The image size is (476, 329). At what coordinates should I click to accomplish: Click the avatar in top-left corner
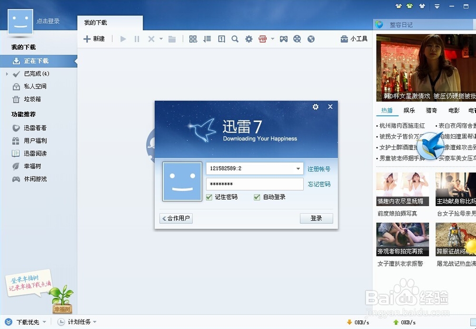20,21
